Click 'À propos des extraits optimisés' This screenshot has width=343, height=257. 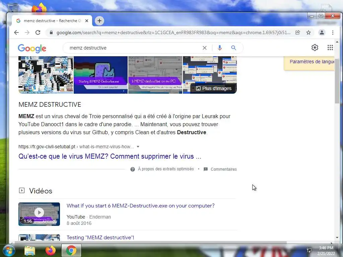click(x=166, y=169)
